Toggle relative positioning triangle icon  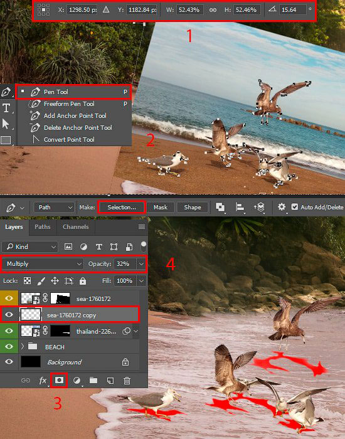106,10
